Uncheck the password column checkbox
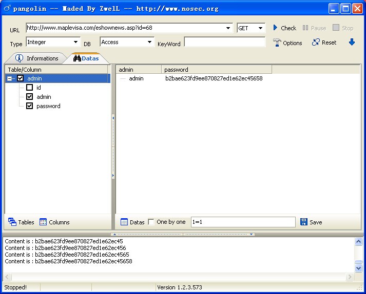The width and height of the screenshot is (366, 294). pos(29,106)
